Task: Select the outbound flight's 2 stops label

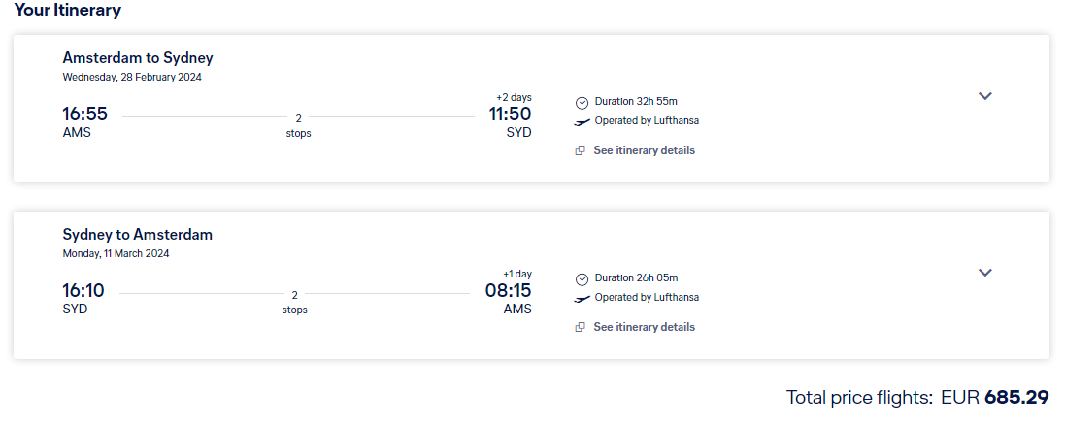Action: [x=298, y=125]
